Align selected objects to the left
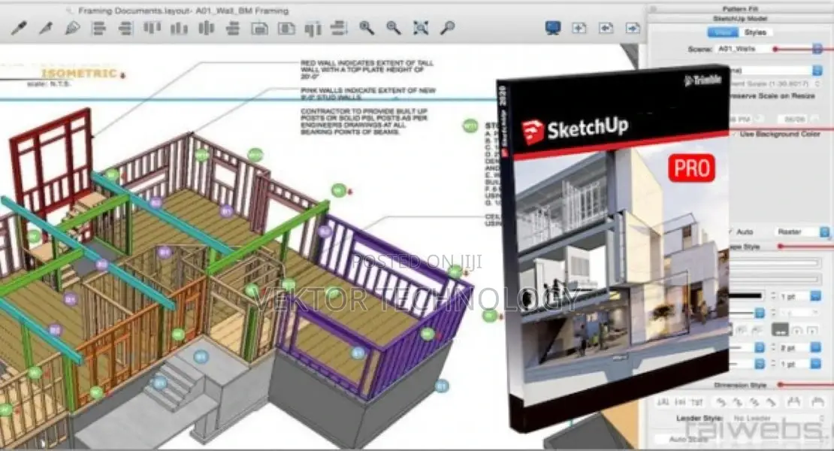The height and width of the screenshot is (451, 834). 98,28
